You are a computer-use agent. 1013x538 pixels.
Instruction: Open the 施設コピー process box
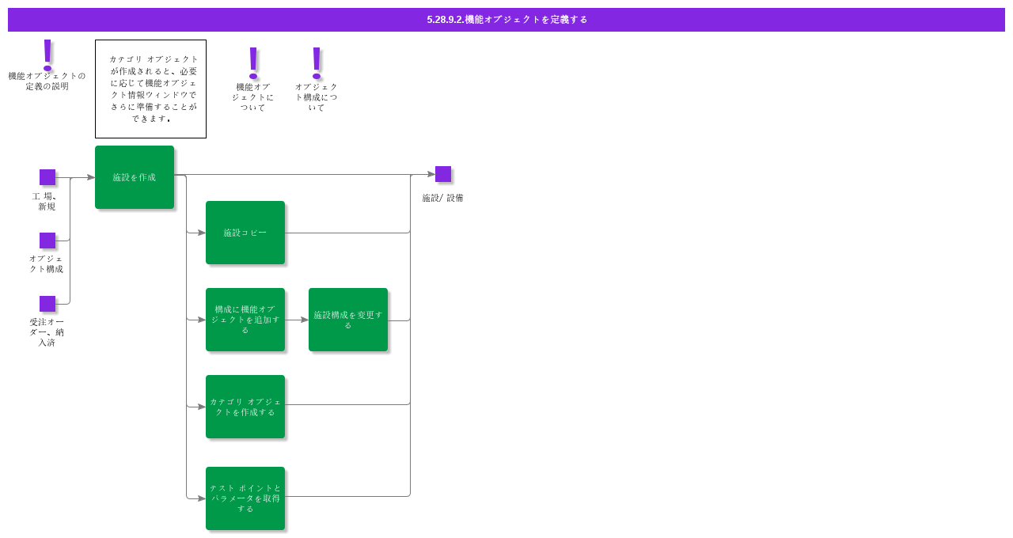coord(245,233)
